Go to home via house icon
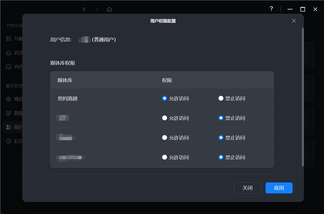Screen dimensions: 324x214 click(109, 9)
